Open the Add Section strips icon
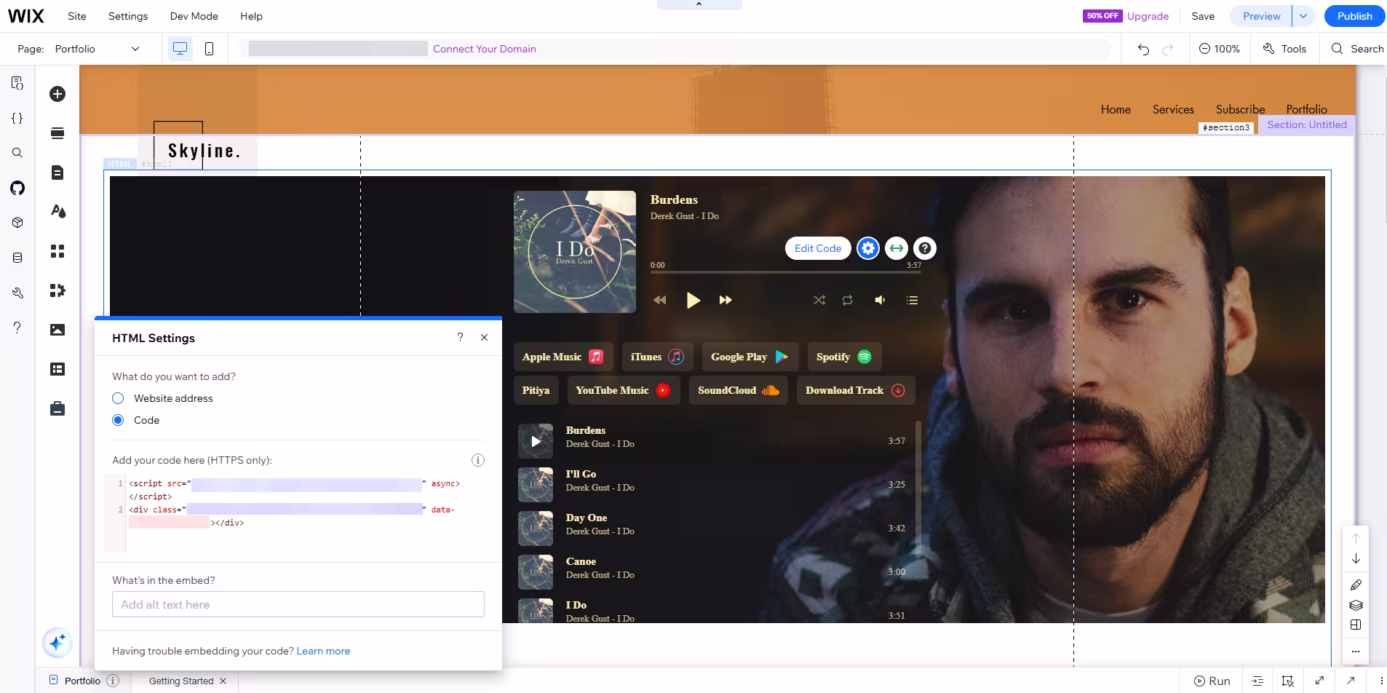This screenshot has height=693, width=1387. pos(57,133)
